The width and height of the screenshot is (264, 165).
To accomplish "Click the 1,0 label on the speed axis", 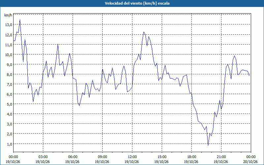I will coord(9,144).
